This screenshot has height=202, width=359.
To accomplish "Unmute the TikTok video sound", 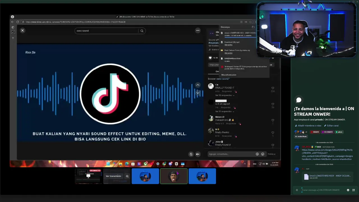I will 198,154.
